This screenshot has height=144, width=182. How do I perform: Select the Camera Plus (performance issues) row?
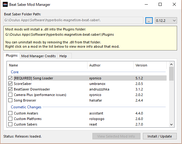[87, 95]
